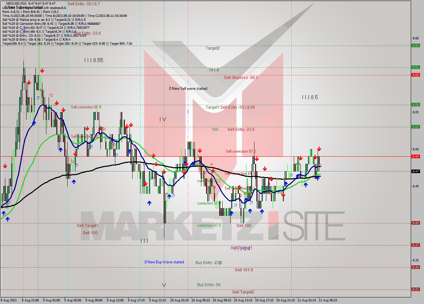Image resolution: width=424 pixels, height=304 pixels.
Task: Select the 11 Aug 01:15 time label
Action: tap(306, 300)
